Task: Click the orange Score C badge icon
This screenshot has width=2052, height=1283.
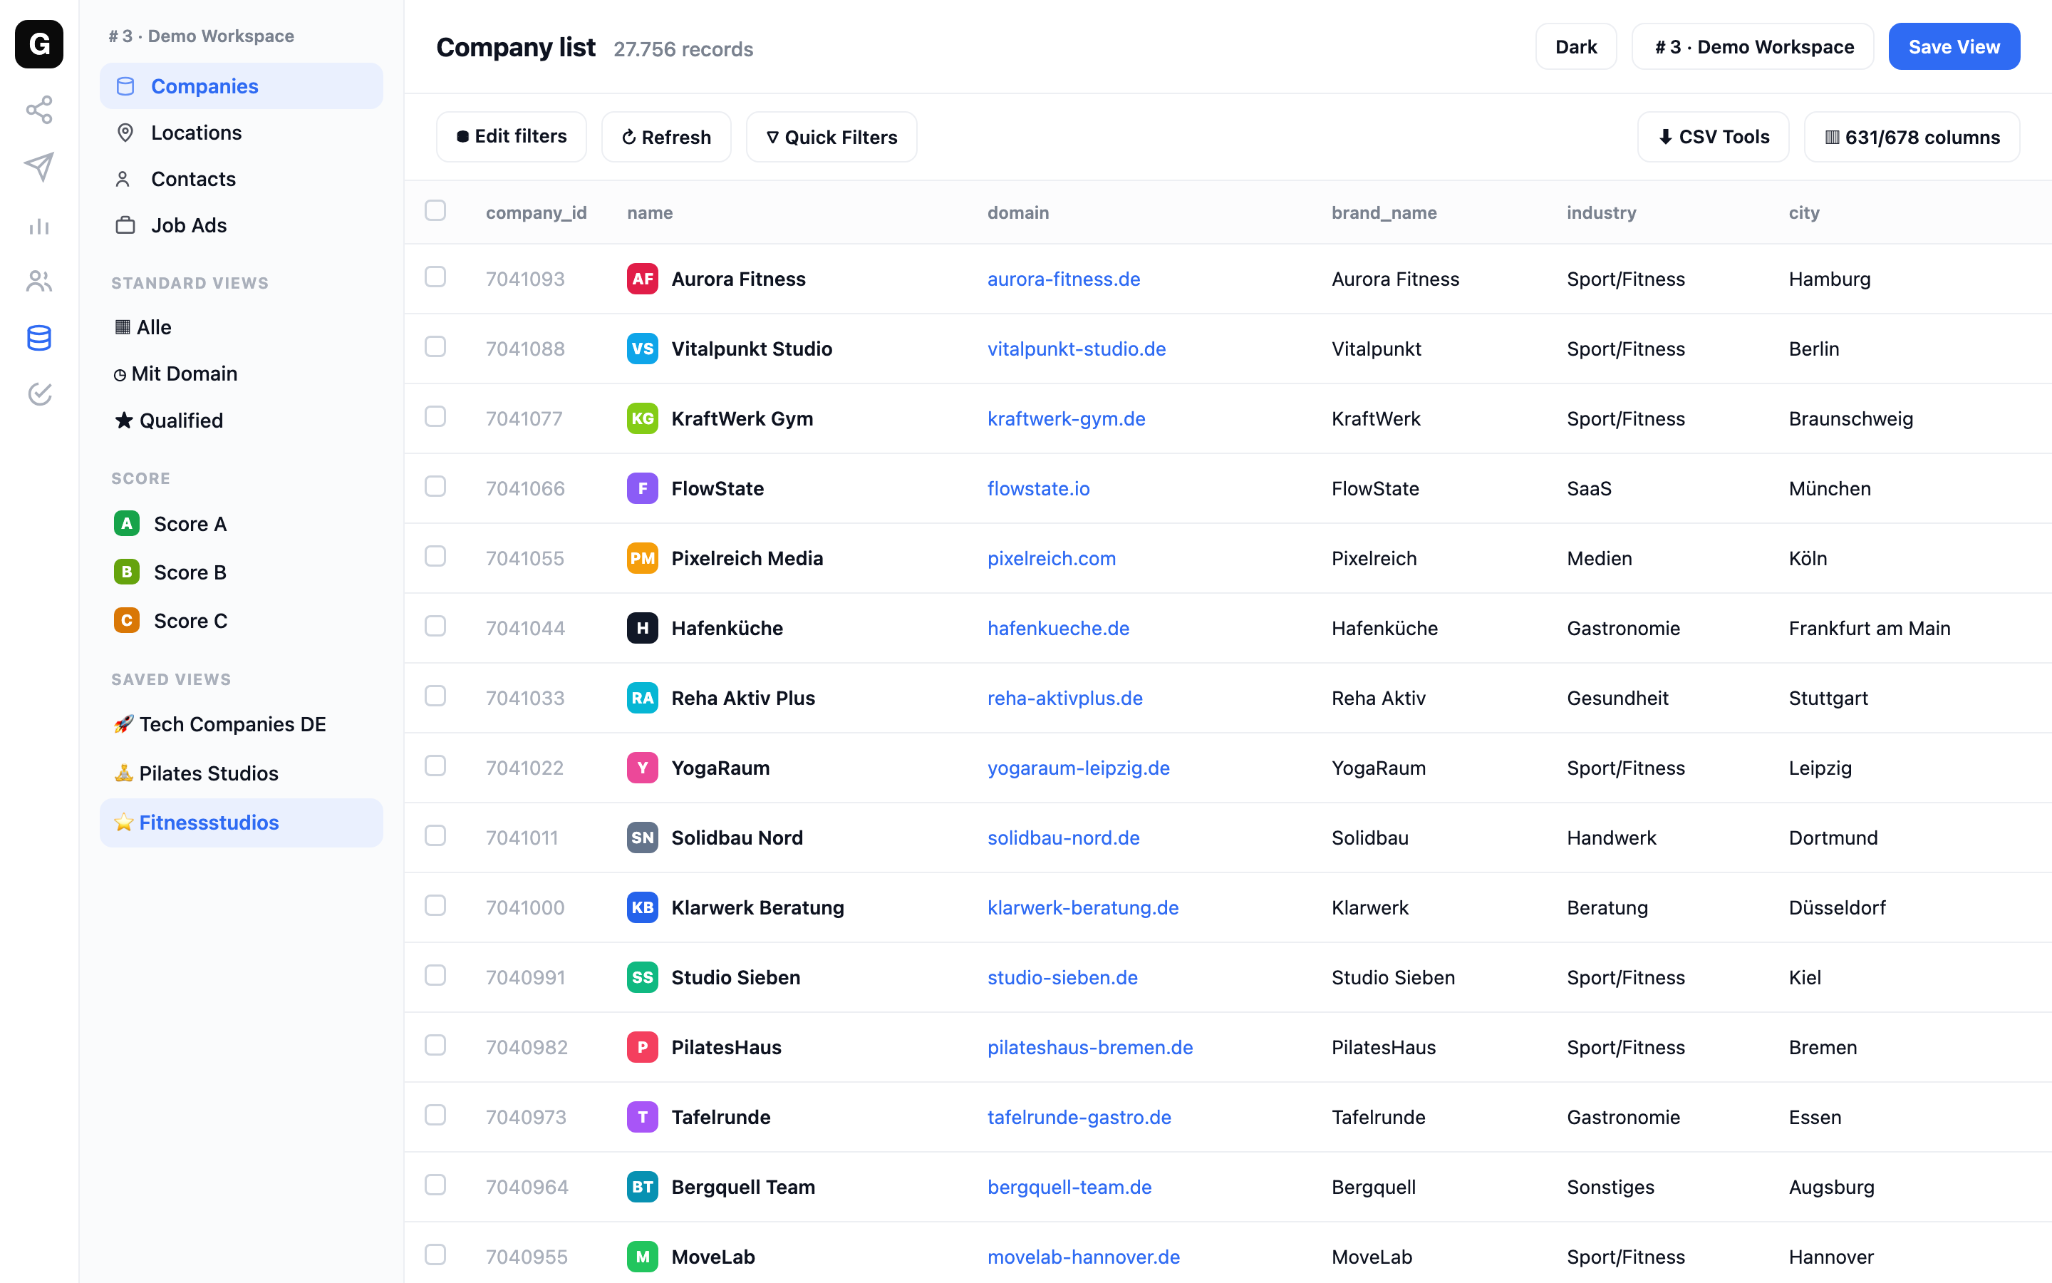Action: (126, 620)
